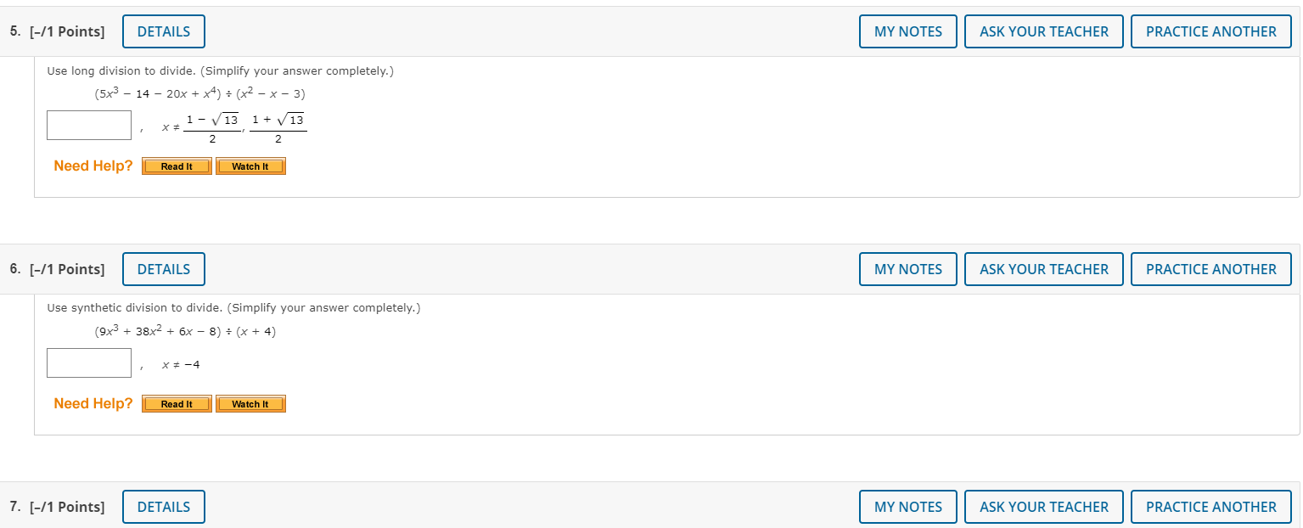Open DETAILS for question 6
Viewport: 1303px width, 528px height.
click(x=164, y=269)
